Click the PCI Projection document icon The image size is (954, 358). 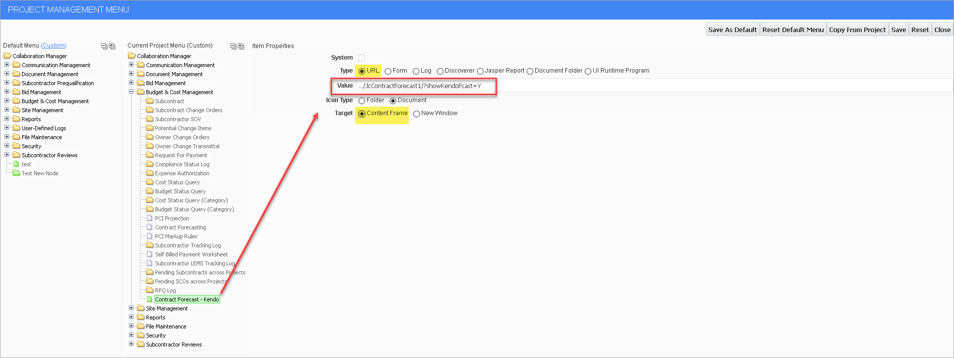click(149, 218)
